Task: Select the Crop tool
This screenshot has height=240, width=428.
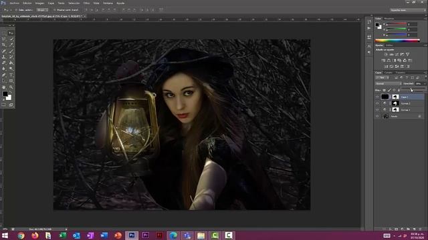Action: (4, 45)
